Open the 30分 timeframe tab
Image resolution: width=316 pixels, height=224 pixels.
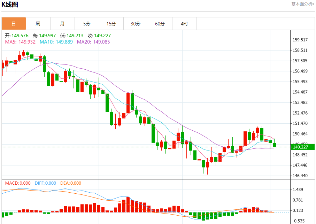136,24
